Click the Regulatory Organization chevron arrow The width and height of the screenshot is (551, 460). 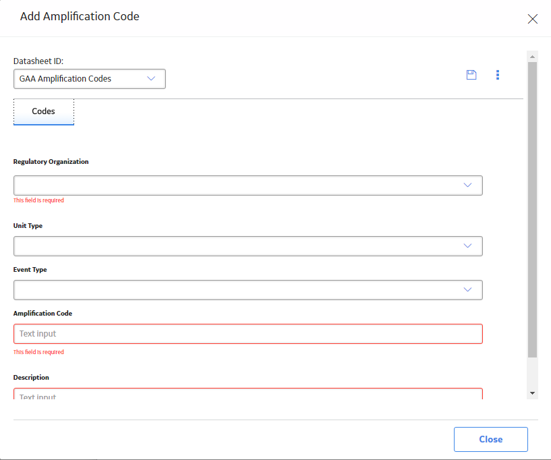coord(467,185)
